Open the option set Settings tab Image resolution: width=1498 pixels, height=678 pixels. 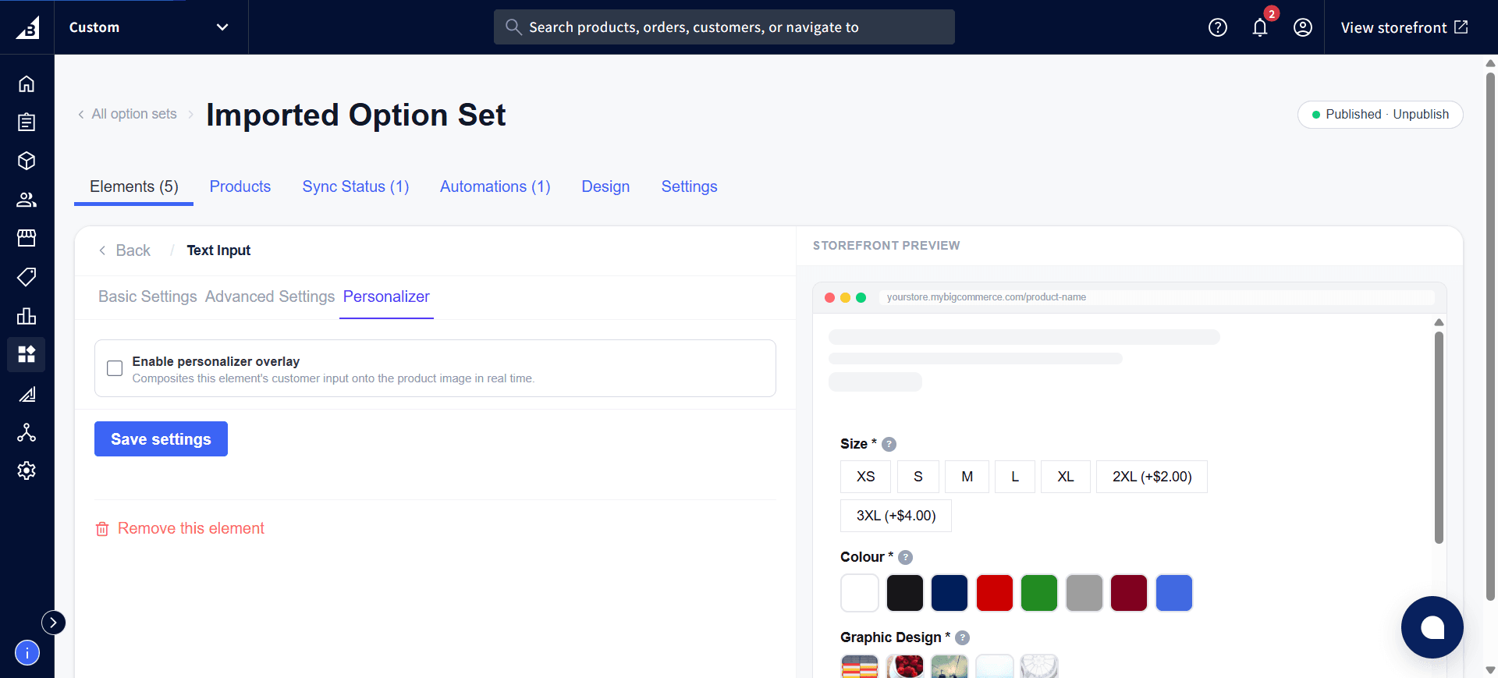point(690,186)
